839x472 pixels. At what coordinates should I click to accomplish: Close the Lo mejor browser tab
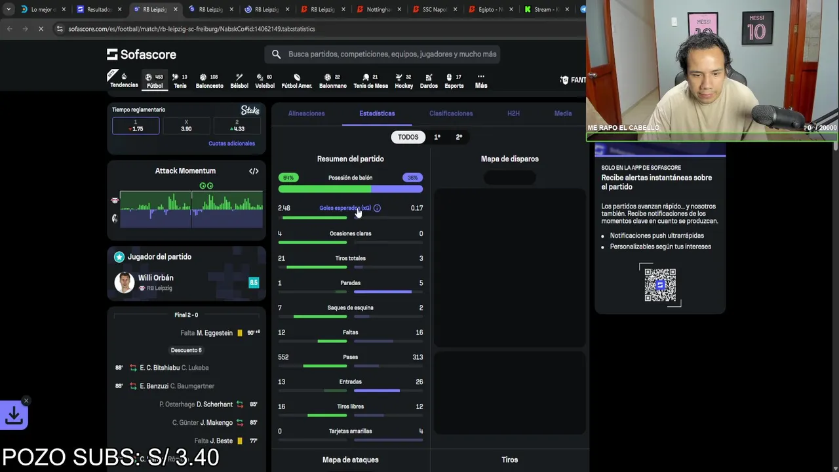(x=64, y=9)
